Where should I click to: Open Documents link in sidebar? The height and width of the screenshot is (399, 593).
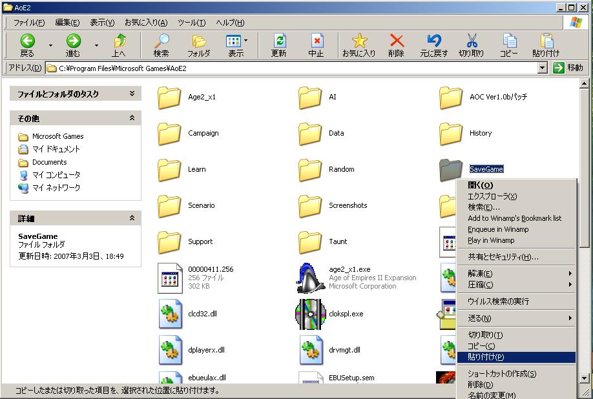(x=50, y=162)
